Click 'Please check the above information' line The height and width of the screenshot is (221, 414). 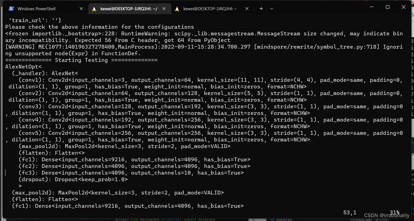click(100, 27)
